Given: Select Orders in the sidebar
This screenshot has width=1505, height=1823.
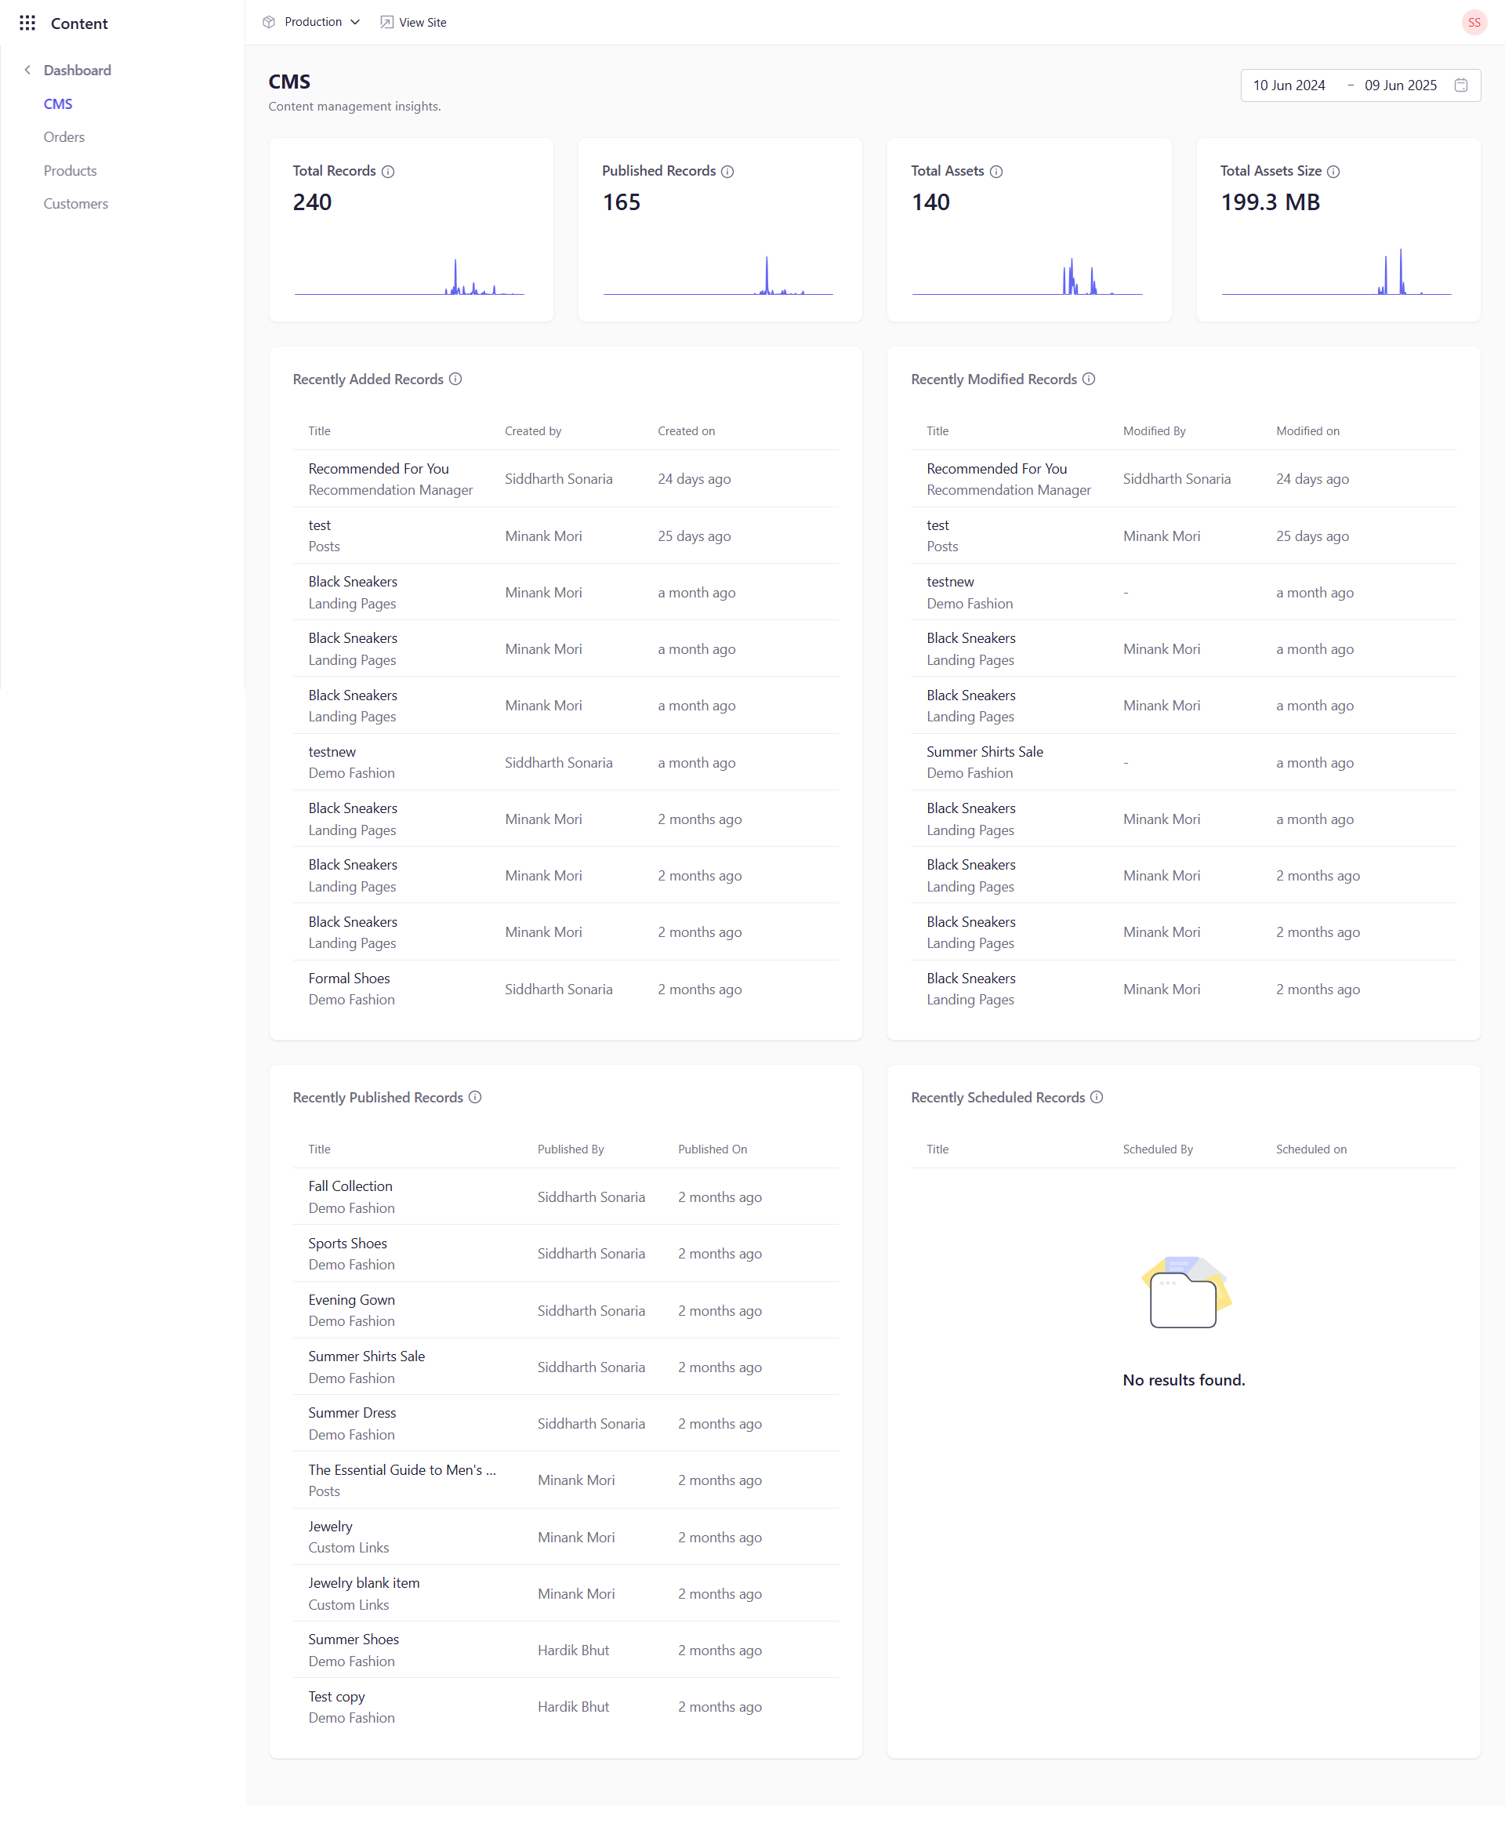Looking at the screenshot, I should click(x=64, y=136).
